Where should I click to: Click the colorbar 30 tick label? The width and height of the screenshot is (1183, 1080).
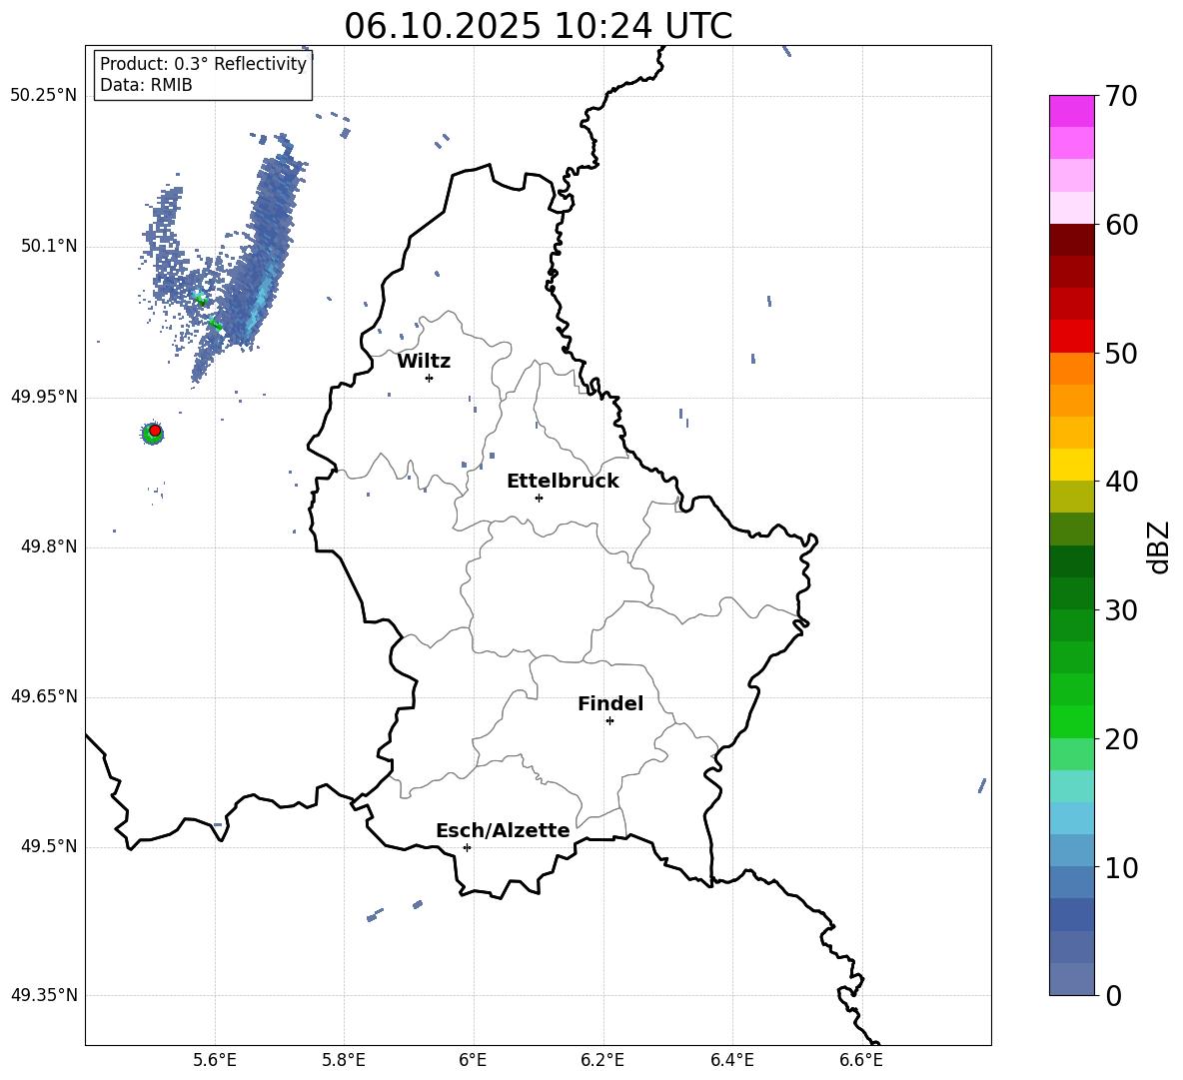1121,609
